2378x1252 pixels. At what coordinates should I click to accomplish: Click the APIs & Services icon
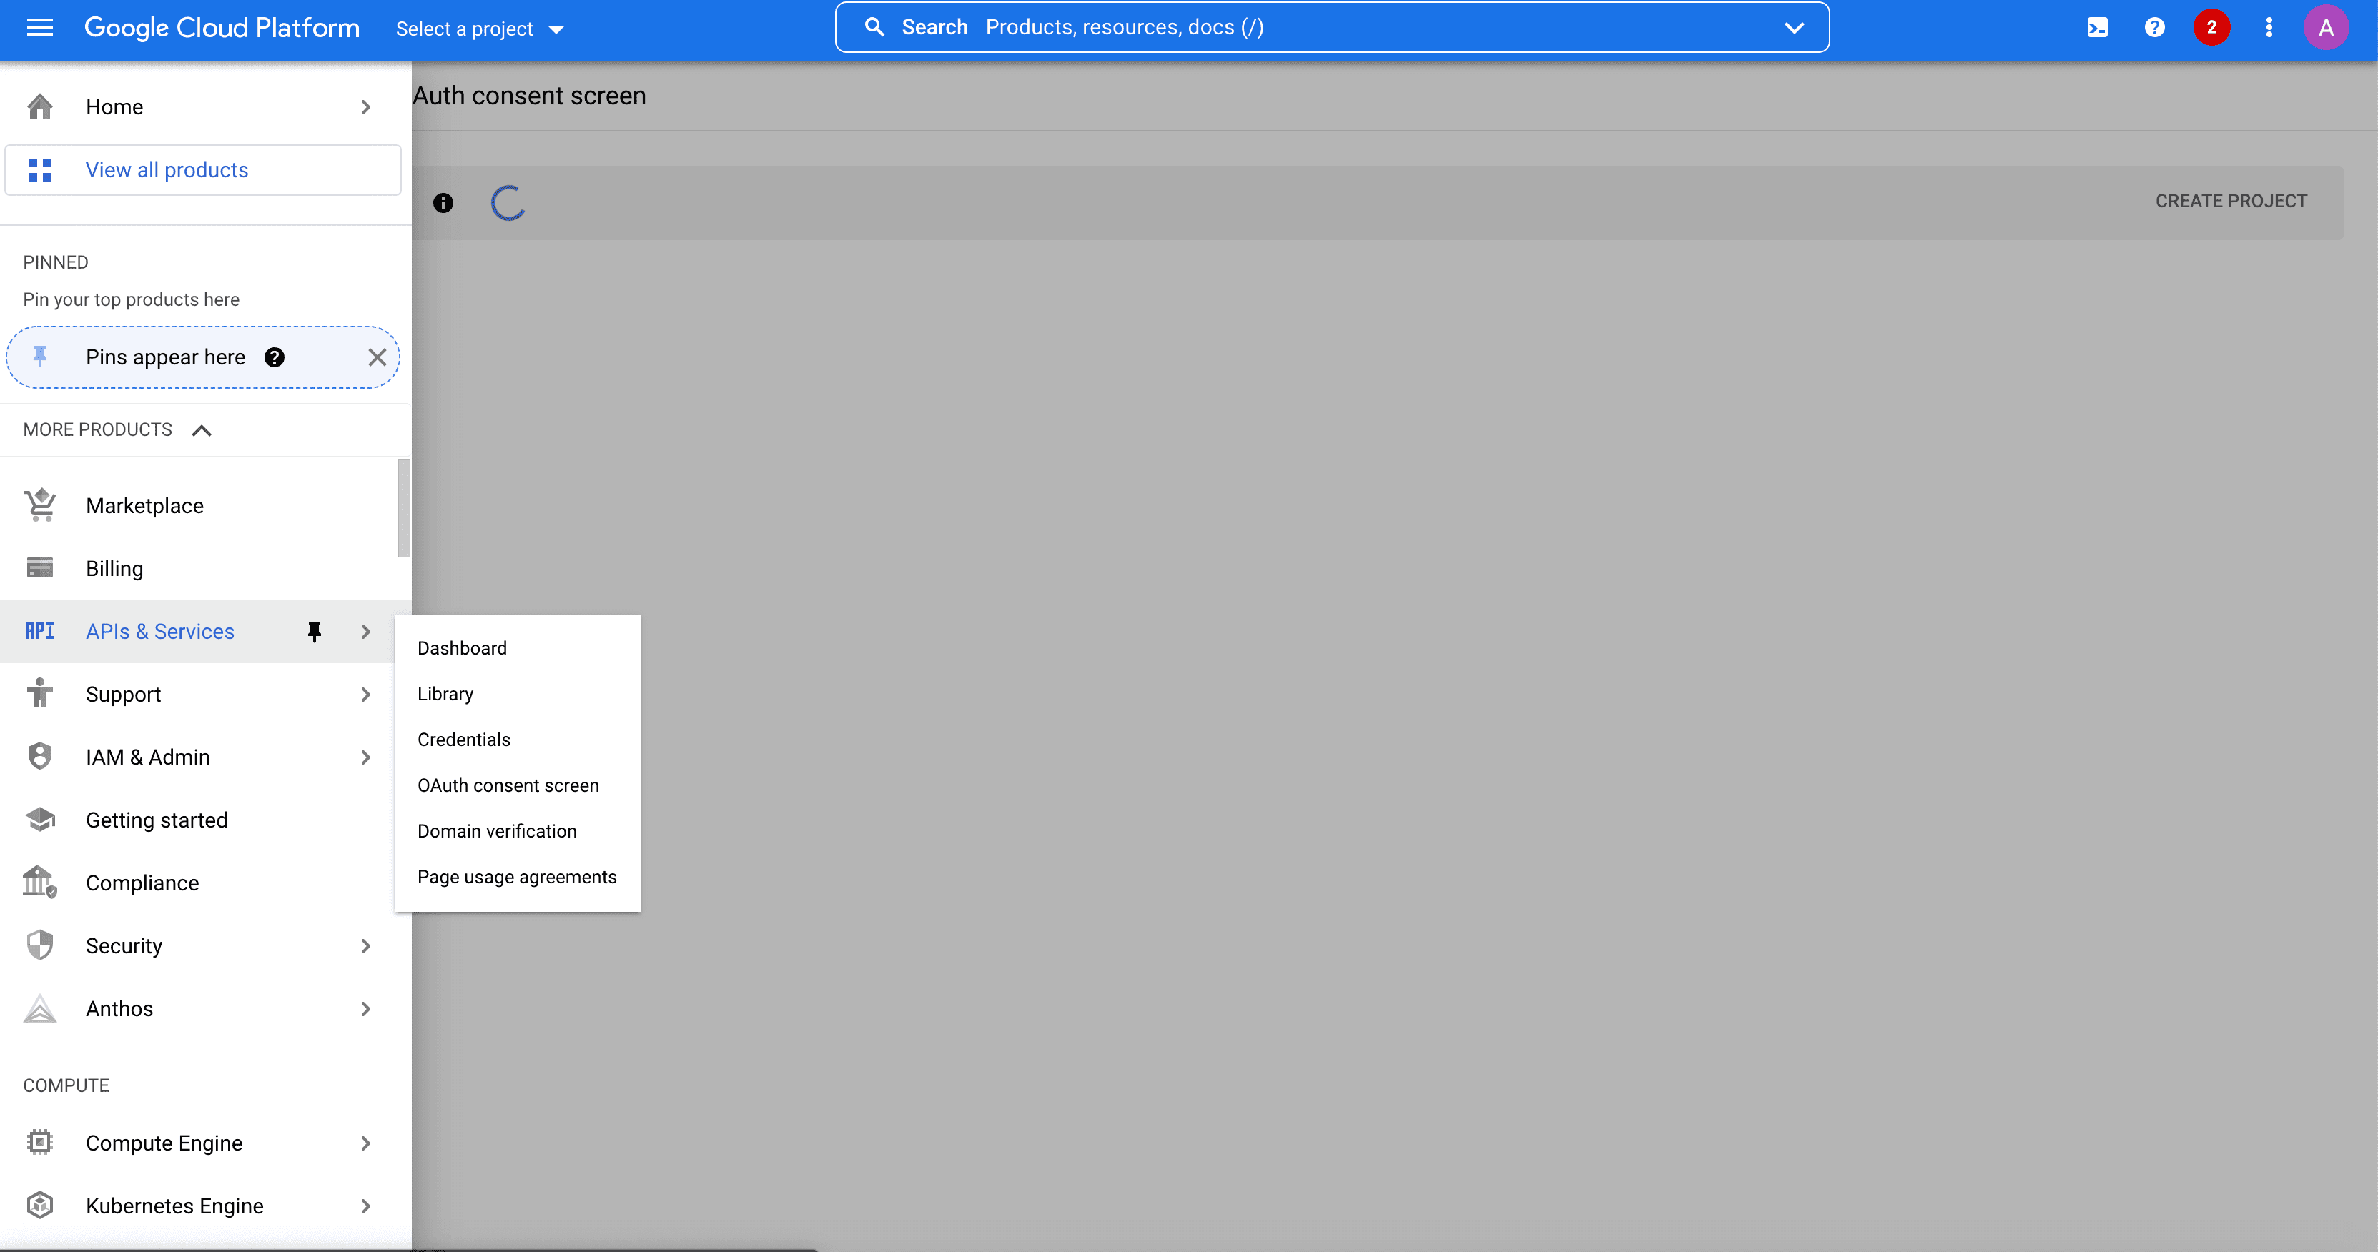coord(39,631)
